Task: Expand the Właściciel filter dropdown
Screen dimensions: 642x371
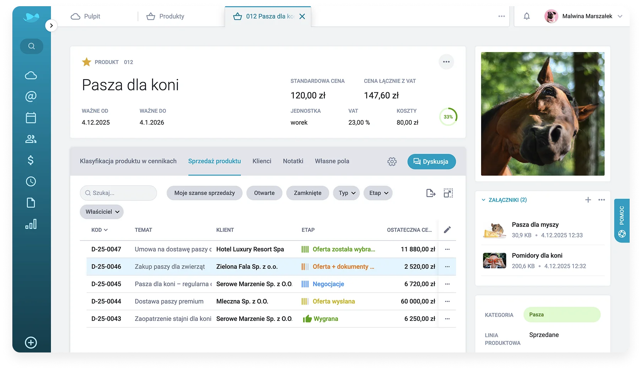Action: click(x=102, y=212)
